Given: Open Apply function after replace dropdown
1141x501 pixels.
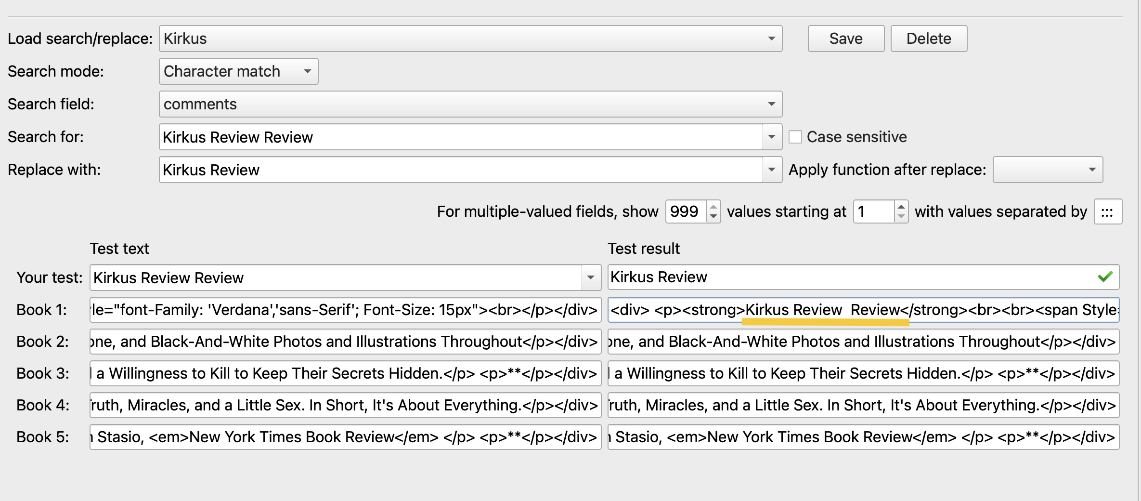Looking at the screenshot, I should [1092, 170].
